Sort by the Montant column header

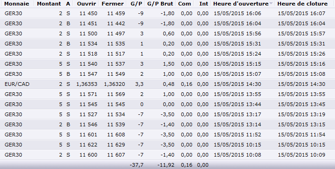pyautogui.click(x=49, y=4)
